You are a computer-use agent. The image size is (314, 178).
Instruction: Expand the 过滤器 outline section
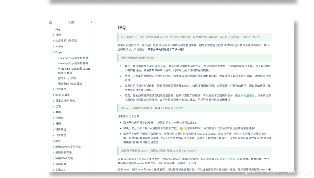click(x=54, y=118)
